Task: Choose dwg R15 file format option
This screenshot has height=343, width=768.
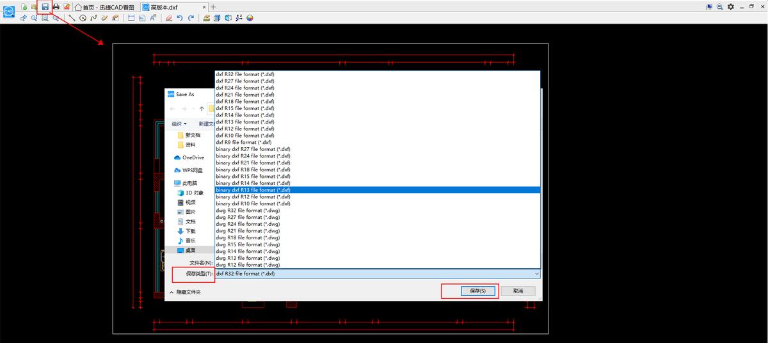Action: pos(378,244)
